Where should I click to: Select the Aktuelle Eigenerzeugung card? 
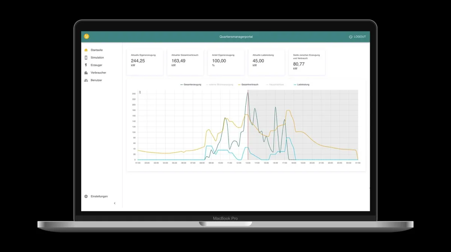tap(145, 62)
